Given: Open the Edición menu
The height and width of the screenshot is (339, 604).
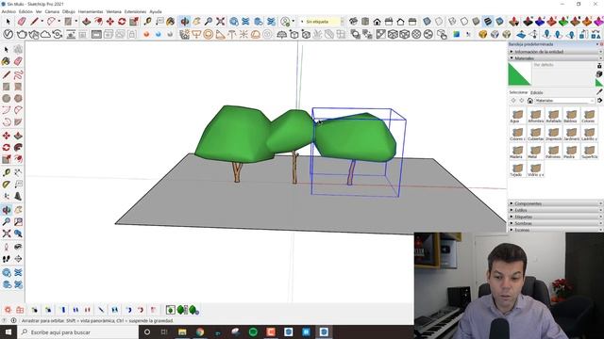Looking at the screenshot, I should pyautogui.click(x=25, y=11).
